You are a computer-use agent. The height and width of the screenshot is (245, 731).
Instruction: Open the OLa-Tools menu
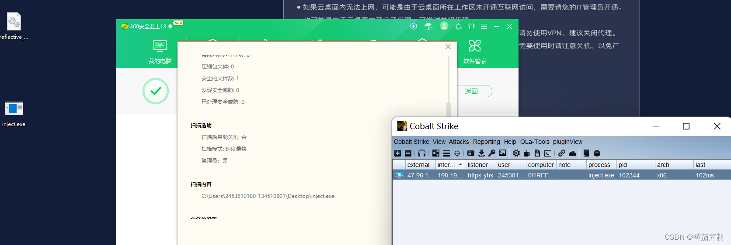tap(535, 142)
